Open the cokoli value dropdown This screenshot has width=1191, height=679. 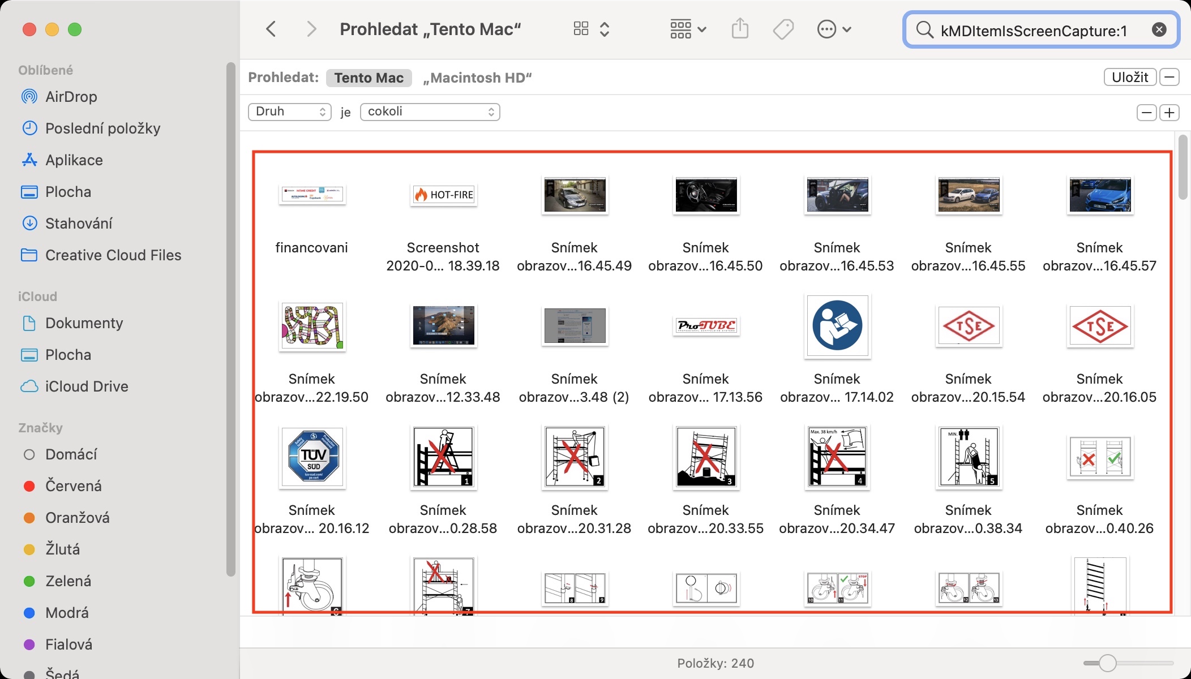pos(430,111)
